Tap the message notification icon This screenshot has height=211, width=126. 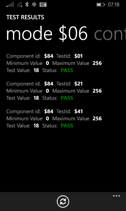click(x=43, y=5)
